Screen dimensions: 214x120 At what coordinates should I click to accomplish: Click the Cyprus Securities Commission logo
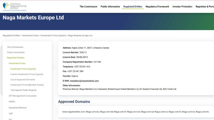15,7
